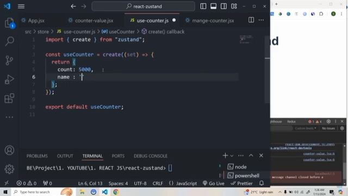
Task: Open Chrome from taskbar
Action: pyautogui.click(x=116, y=192)
